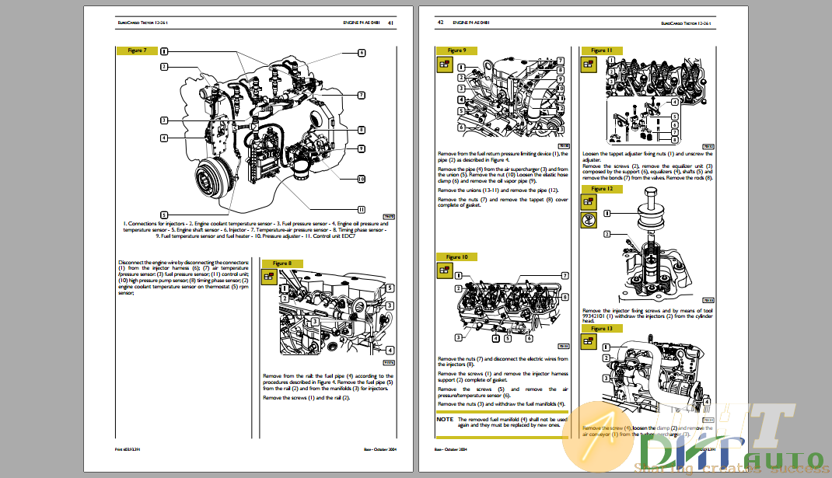Click callout number 1 in Figure 12
This screenshot has height=478, width=832.
click(607, 213)
